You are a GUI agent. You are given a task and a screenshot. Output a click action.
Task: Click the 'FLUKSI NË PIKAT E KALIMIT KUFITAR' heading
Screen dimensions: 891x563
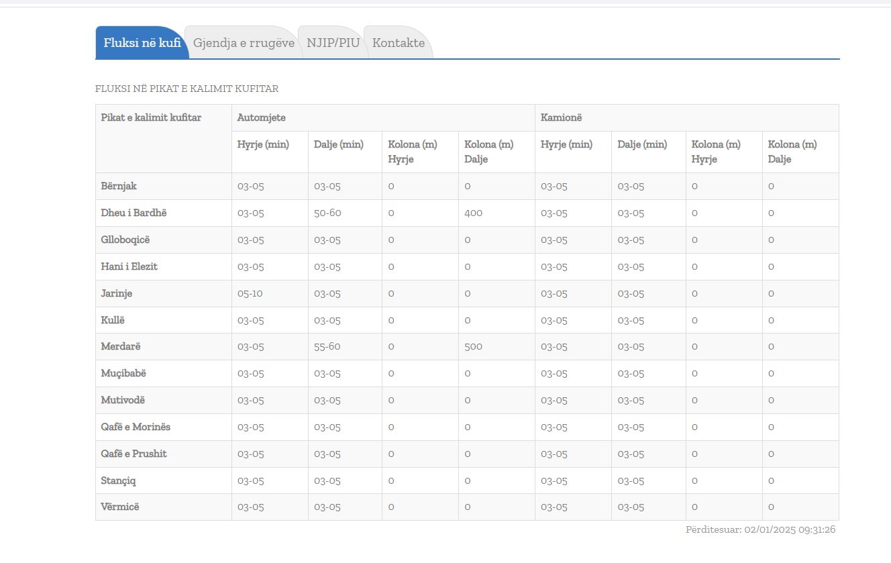coord(187,89)
